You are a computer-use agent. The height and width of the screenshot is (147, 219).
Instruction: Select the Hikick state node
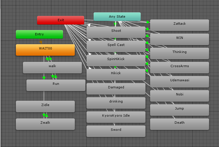click(x=116, y=75)
